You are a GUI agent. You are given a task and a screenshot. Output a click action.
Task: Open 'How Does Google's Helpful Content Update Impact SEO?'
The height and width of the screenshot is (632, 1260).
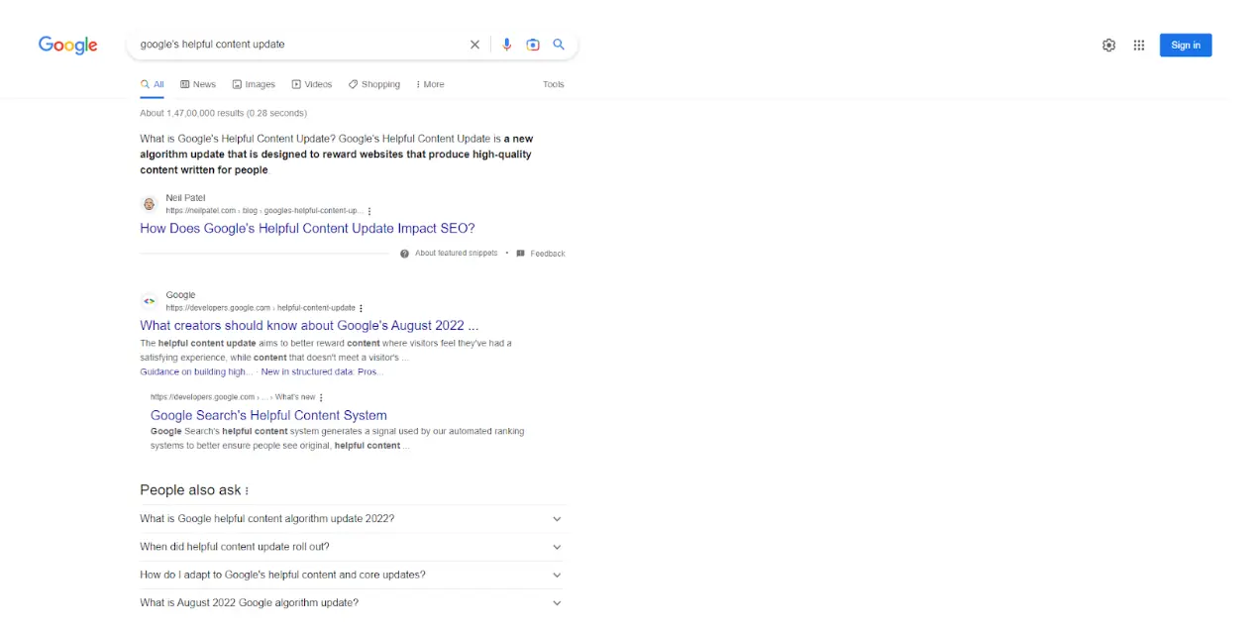tap(307, 228)
